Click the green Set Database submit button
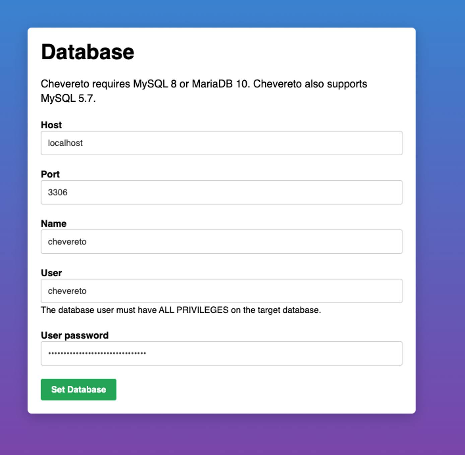 point(78,389)
